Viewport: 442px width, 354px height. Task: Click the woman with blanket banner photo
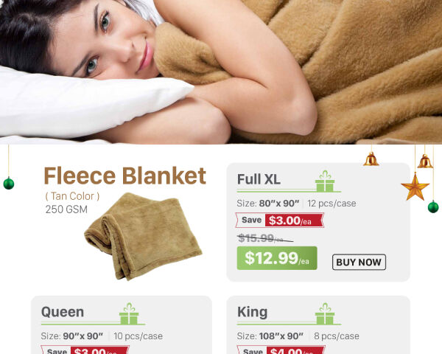221,72
